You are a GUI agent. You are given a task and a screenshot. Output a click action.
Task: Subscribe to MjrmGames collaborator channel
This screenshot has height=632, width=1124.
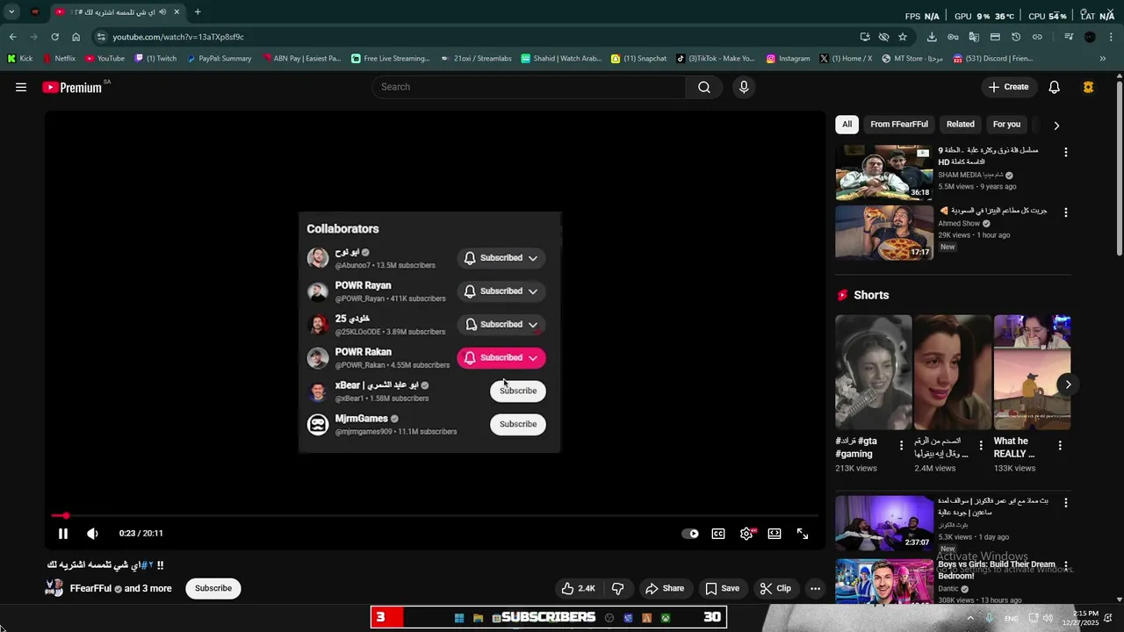[x=518, y=425]
